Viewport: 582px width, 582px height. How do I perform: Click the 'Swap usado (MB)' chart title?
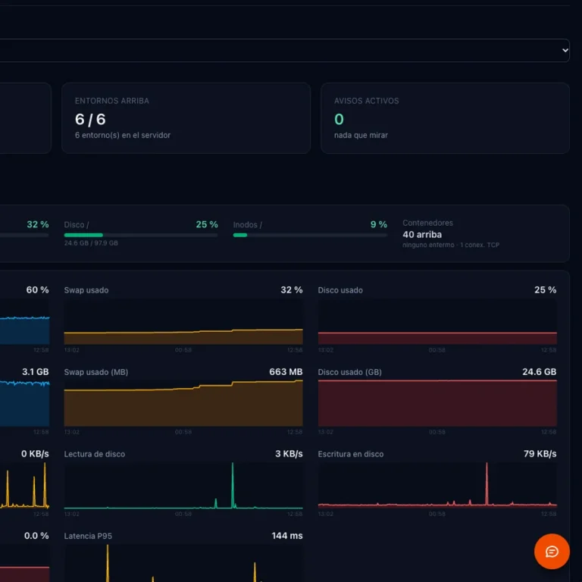tap(96, 372)
